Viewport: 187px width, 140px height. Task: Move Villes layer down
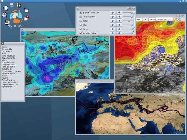coord(119,25)
